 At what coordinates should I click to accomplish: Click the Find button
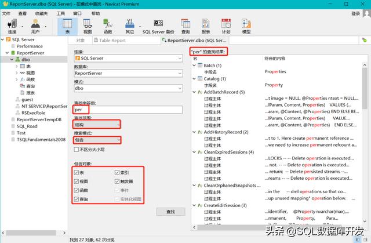pyautogui.click(x=170, y=212)
